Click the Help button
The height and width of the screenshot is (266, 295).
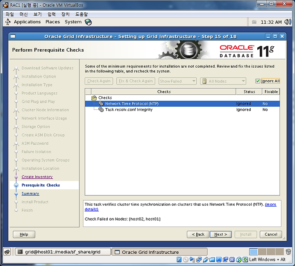24,234
